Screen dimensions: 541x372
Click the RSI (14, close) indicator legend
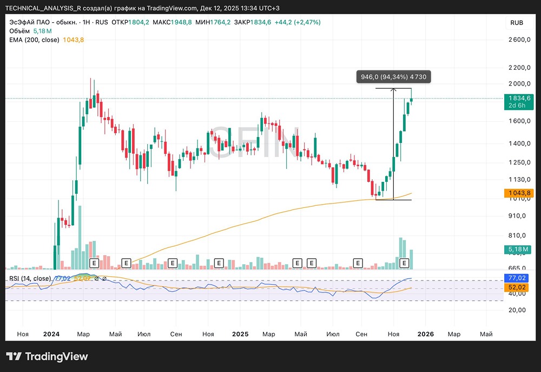30,278
